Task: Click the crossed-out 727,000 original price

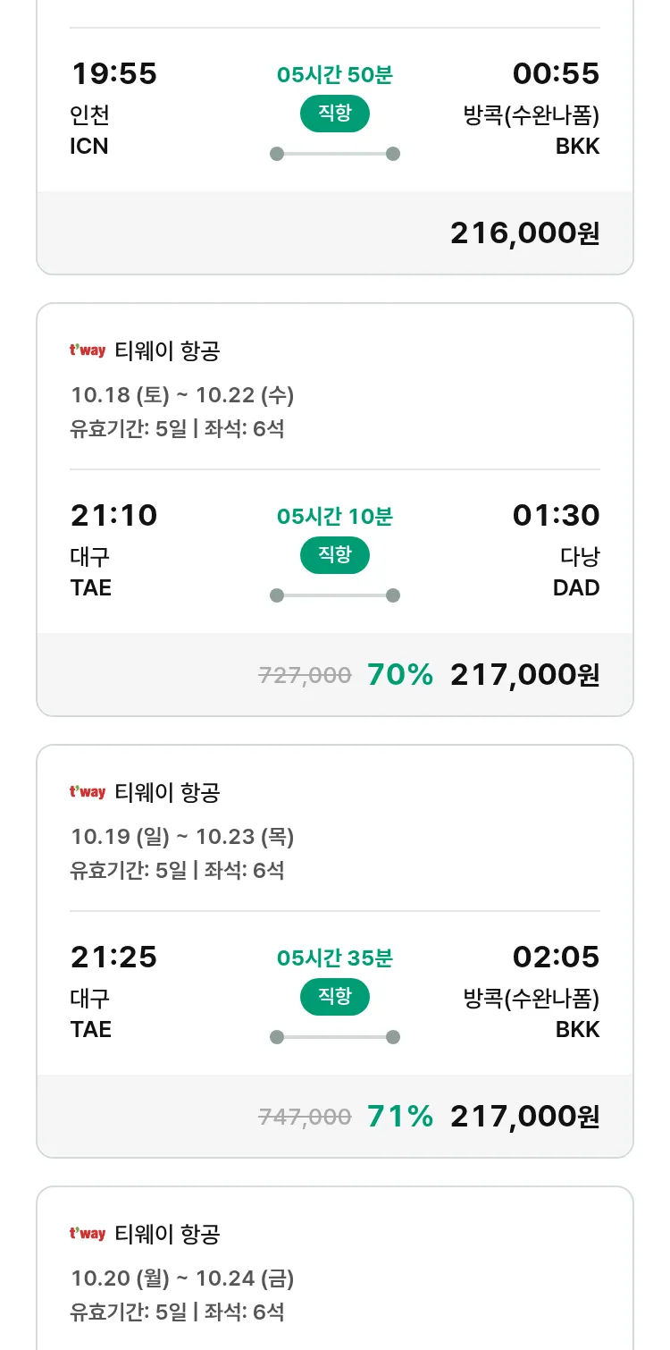Action: pyautogui.click(x=305, y=675)
